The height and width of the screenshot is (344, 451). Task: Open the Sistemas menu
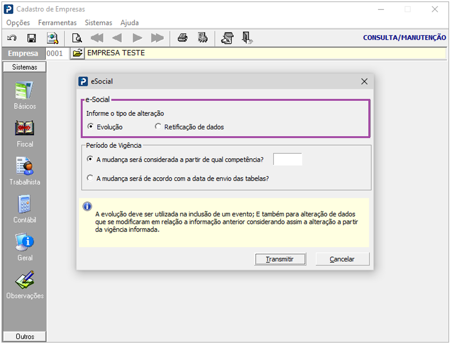pos(98,23)
